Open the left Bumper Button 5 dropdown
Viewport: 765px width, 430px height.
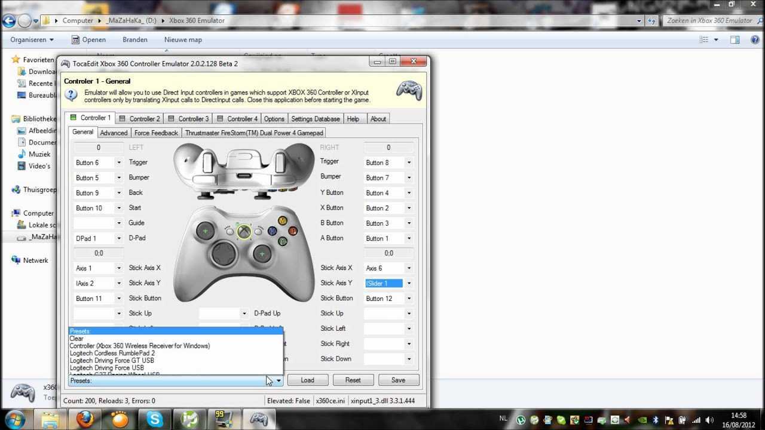[x=118, y=178]
